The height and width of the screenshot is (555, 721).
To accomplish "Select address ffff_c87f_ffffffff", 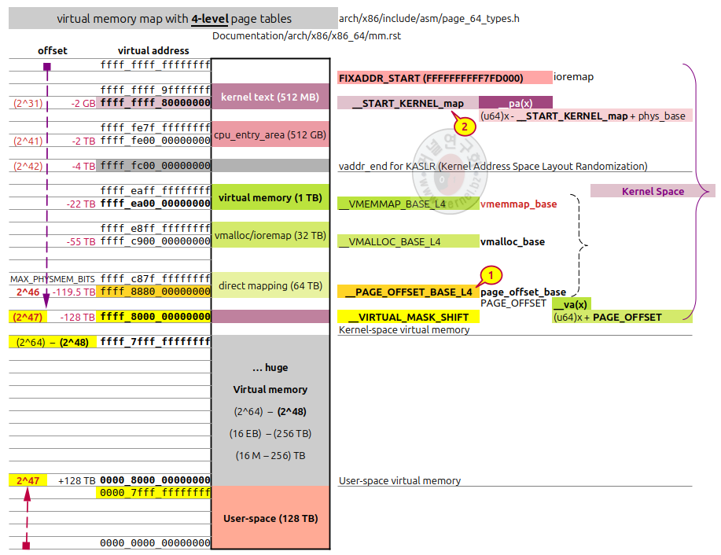I will pos(156,278).
